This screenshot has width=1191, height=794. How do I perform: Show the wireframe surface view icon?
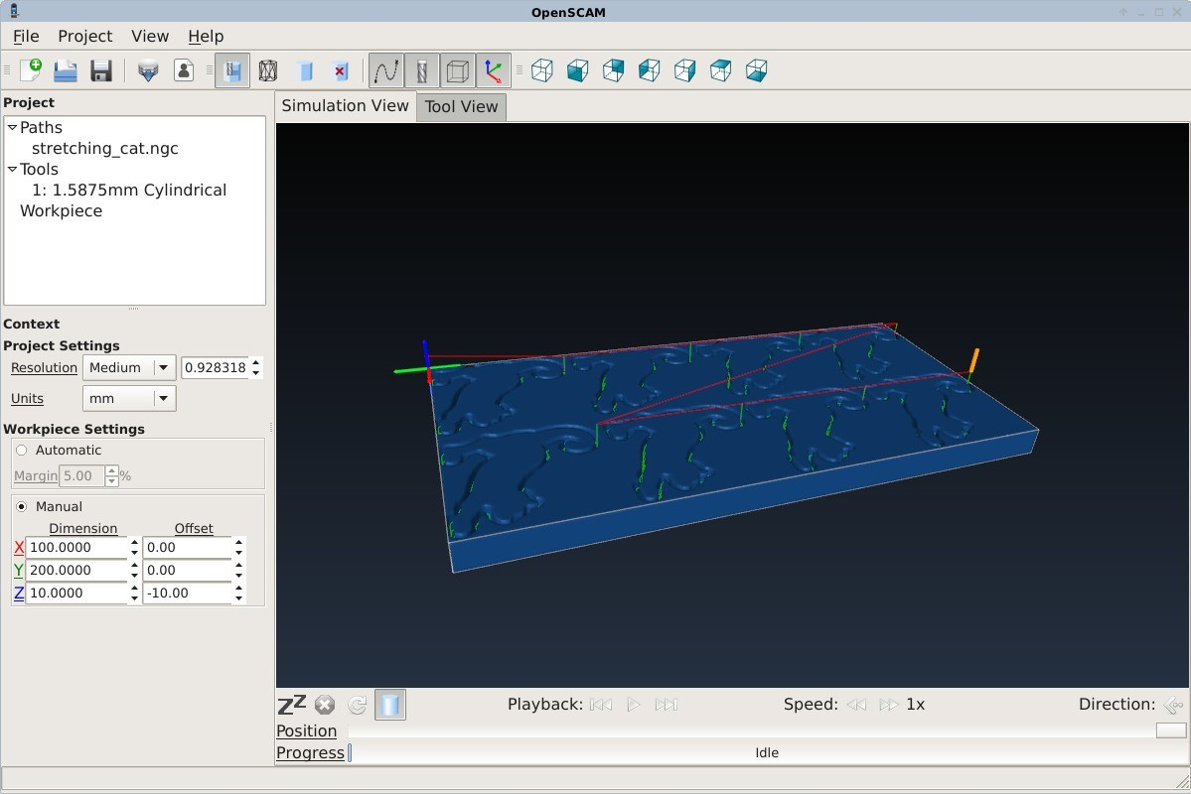tap(267, 71)
